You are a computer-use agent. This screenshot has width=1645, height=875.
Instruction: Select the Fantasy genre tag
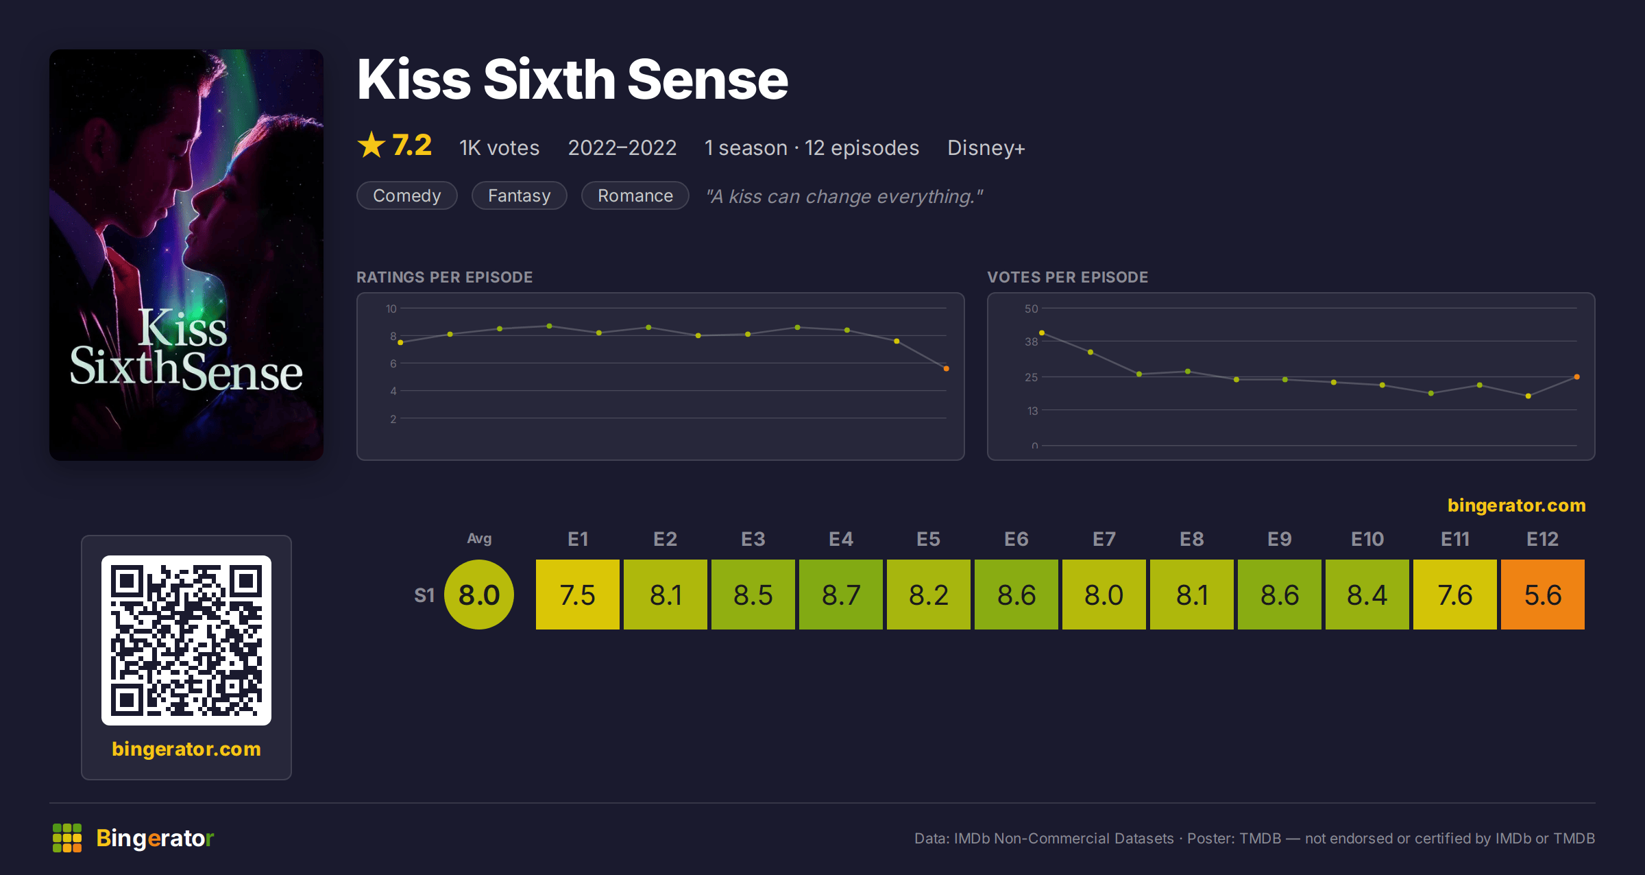point(520,195)
